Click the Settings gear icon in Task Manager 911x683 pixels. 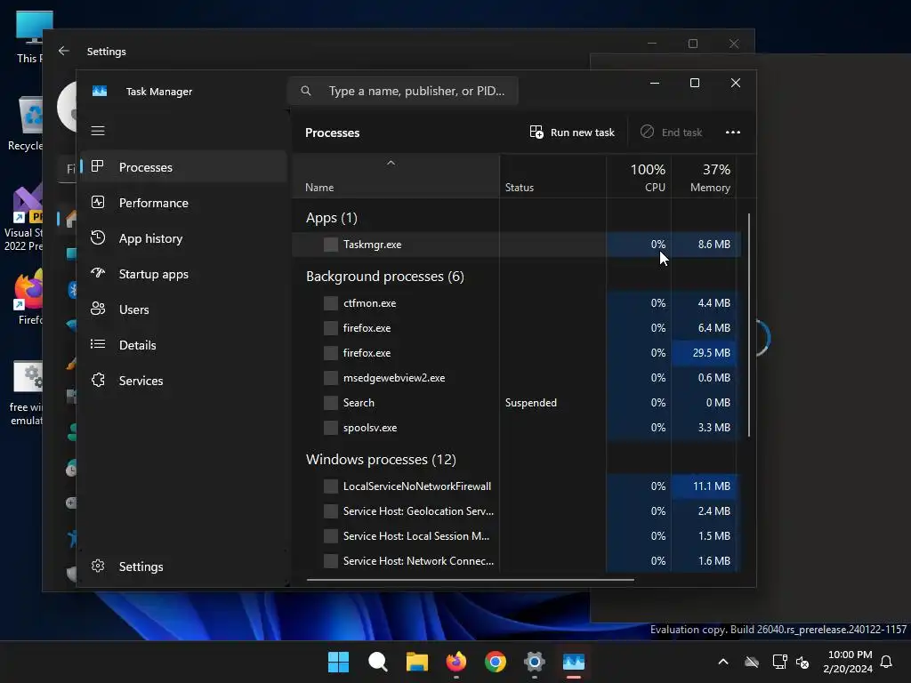click(98, 566)
